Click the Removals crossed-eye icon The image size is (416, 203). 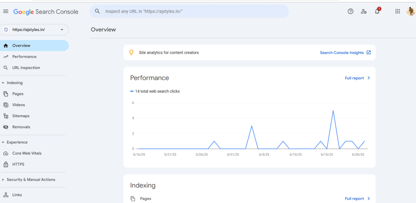6,127
